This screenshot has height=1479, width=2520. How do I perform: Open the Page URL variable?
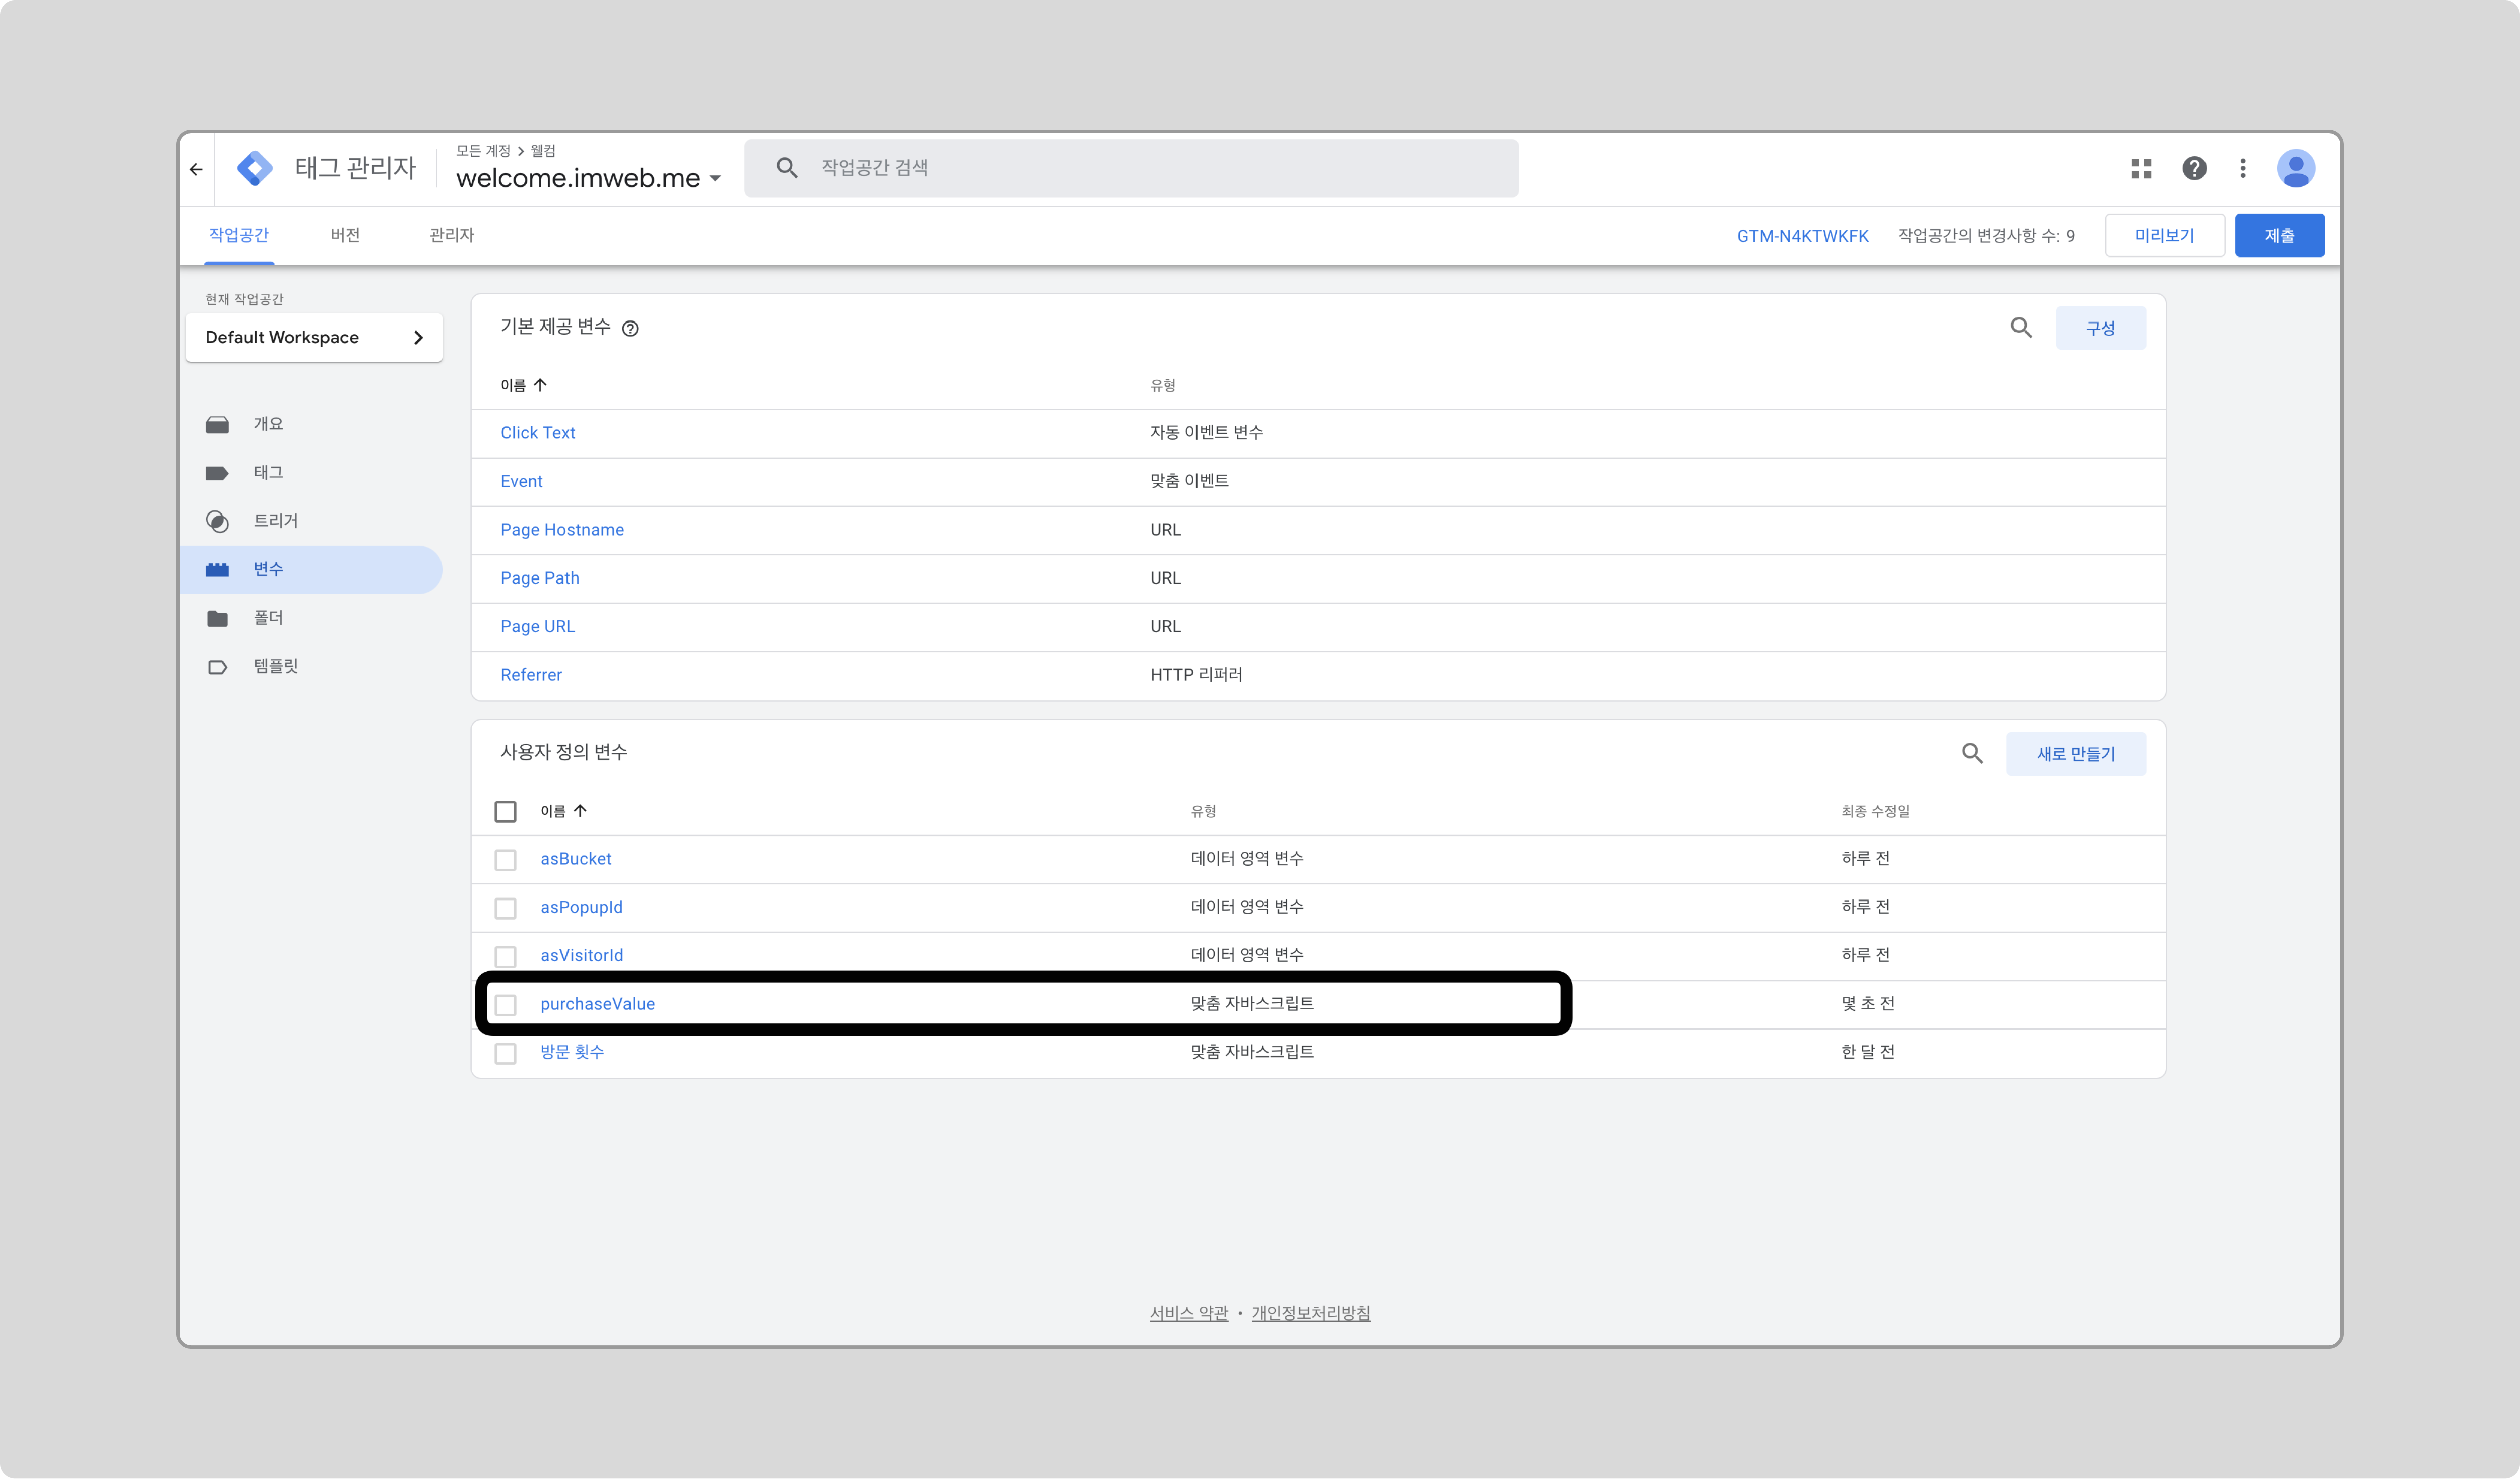click(538, 626)
